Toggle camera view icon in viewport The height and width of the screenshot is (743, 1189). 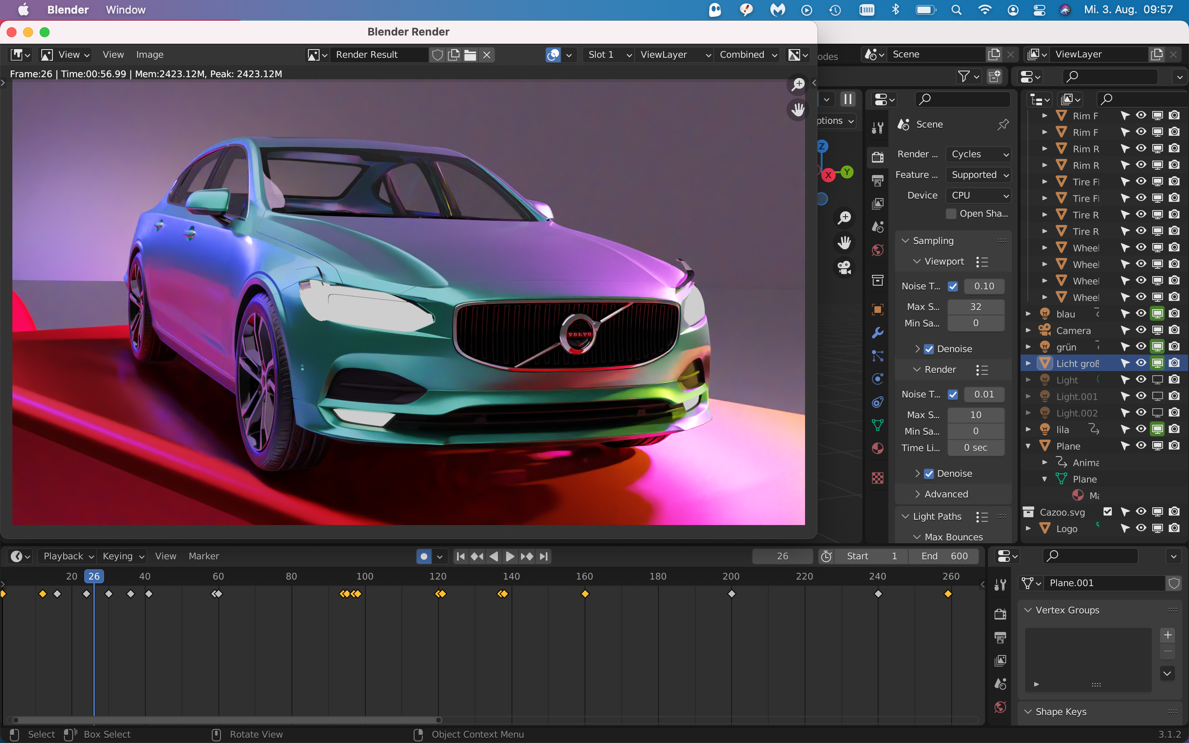click(x=844, y=268)
